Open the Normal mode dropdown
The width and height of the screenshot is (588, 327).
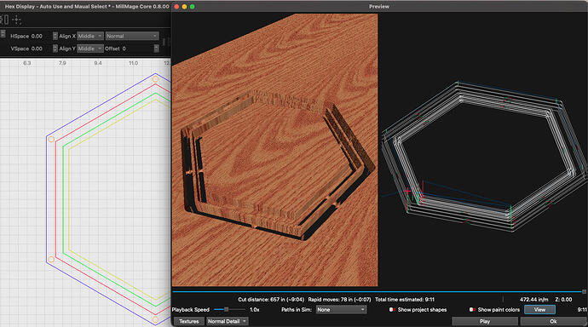(x=132, y=36)
